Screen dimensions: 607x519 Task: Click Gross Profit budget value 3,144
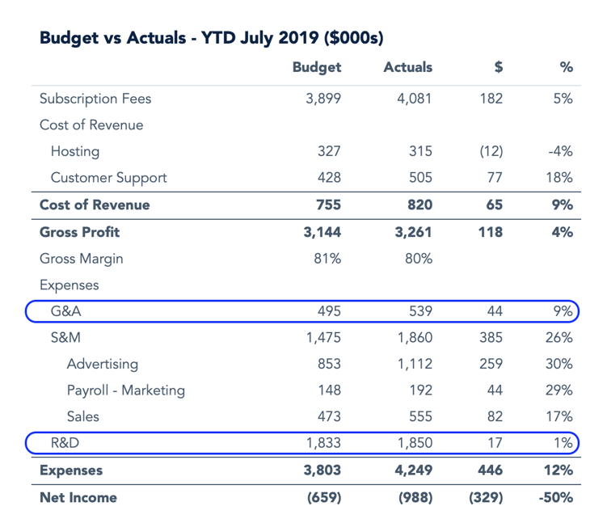[322, 232]
